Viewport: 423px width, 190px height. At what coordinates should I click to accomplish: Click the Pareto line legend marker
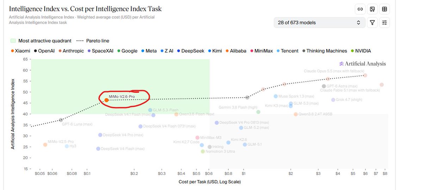click(x=81, y=41)
